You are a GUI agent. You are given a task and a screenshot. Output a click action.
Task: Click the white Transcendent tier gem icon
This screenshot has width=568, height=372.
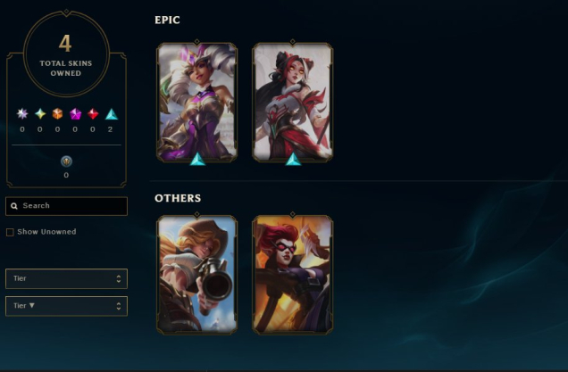pos(22,114)
